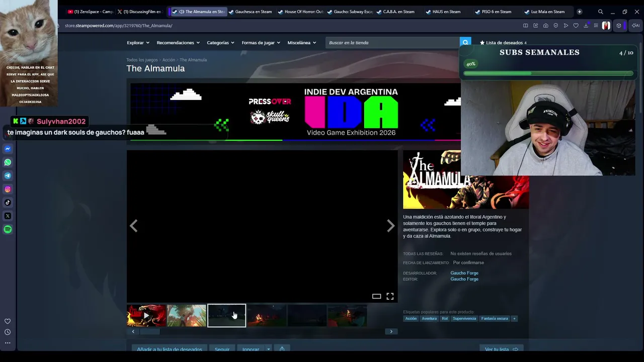Click the Steam store search magnifier button
Image resolution: width=644 pixels, height=362 pixels.
pyautogui.click(x=465, y=43)
